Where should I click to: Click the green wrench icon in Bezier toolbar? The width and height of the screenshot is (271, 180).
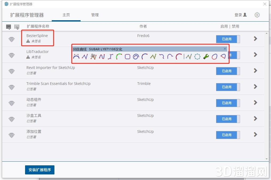pos(206,56)
